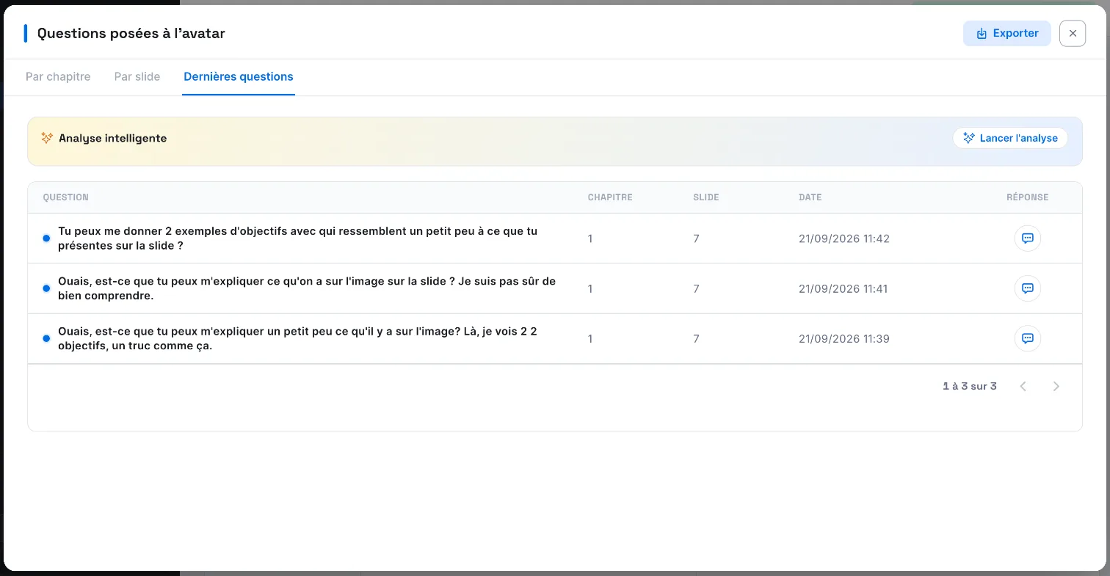Click the blue dot on the 11:41 question

pos(46,288)
